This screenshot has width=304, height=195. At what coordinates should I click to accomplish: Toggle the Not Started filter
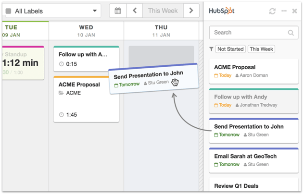[230, 49]
